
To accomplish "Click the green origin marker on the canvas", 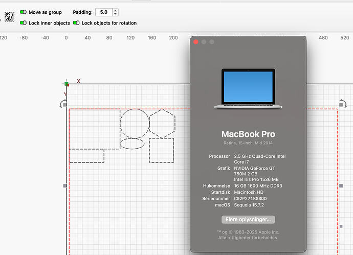I will coord(67,84).
